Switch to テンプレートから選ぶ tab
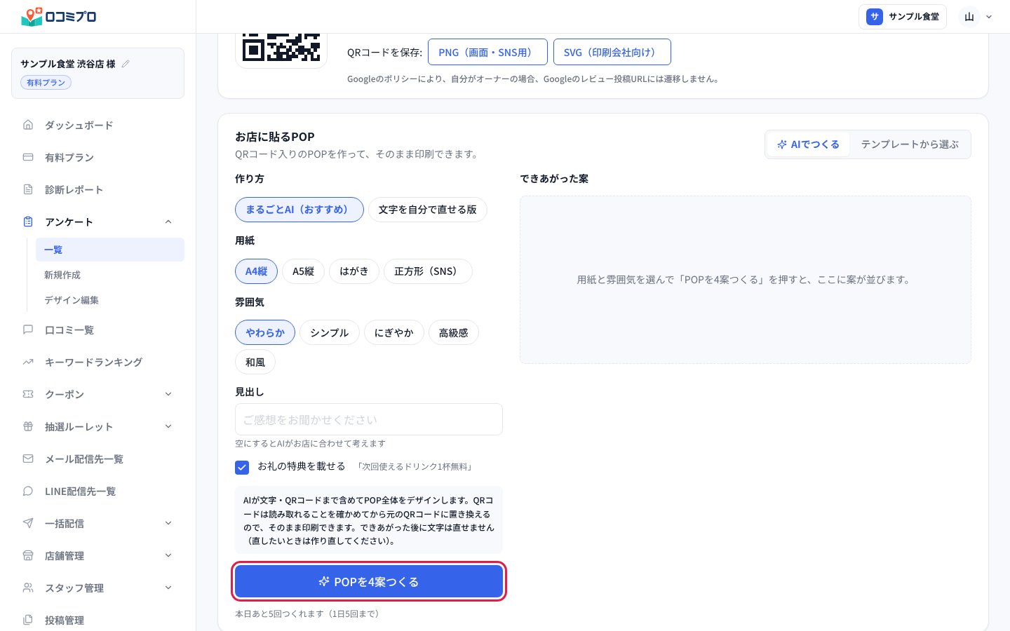The height and width of the screenshot is (631, 1010). 910,144
